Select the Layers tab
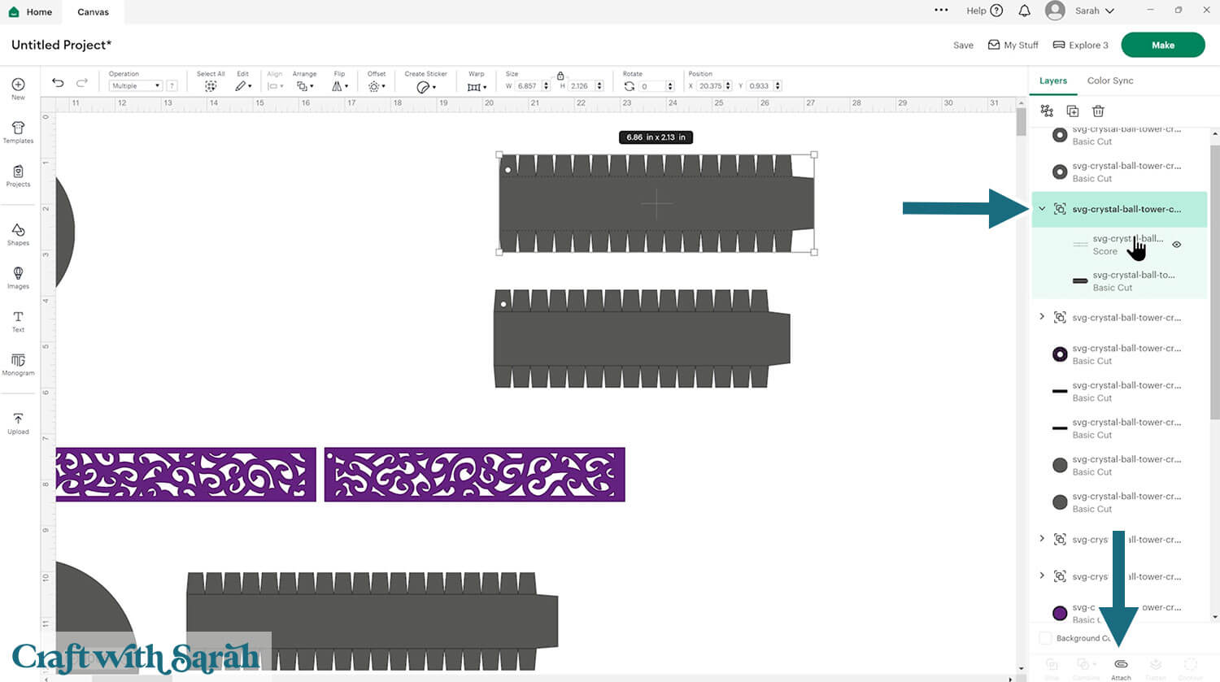 1052,80
